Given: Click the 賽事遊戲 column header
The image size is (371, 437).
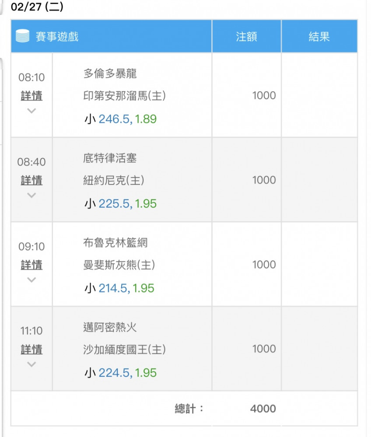Looking at the screenshot, I should pos(57,37).
